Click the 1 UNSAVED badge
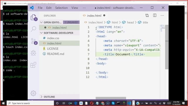188x106 pixels. point(71,22)
